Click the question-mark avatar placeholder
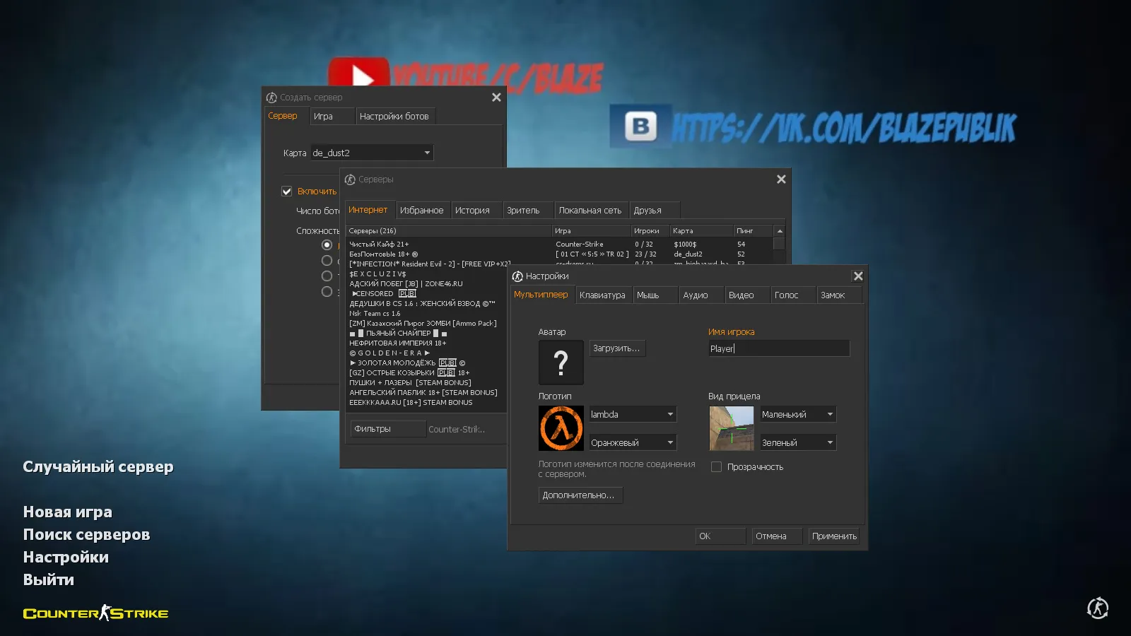1131x636 pixels. (561, 362)
